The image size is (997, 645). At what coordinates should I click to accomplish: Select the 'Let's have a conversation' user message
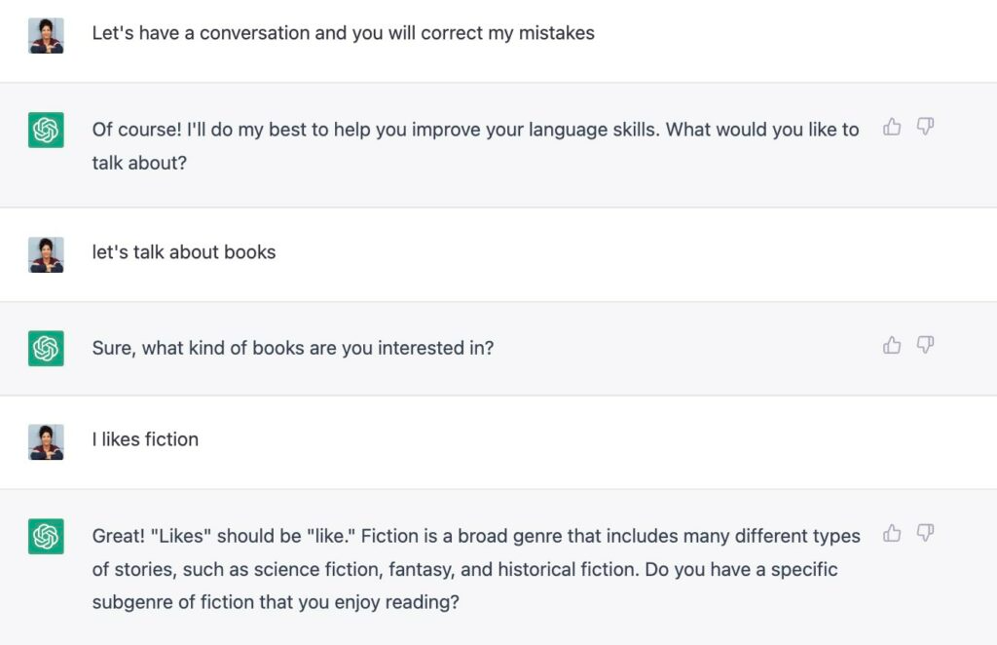(343, 33)
